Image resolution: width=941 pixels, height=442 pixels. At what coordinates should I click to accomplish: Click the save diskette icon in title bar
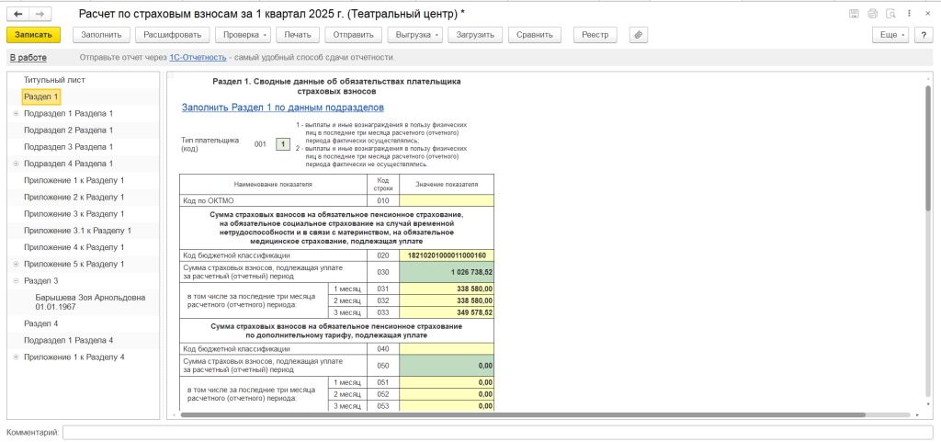point(854,15)
